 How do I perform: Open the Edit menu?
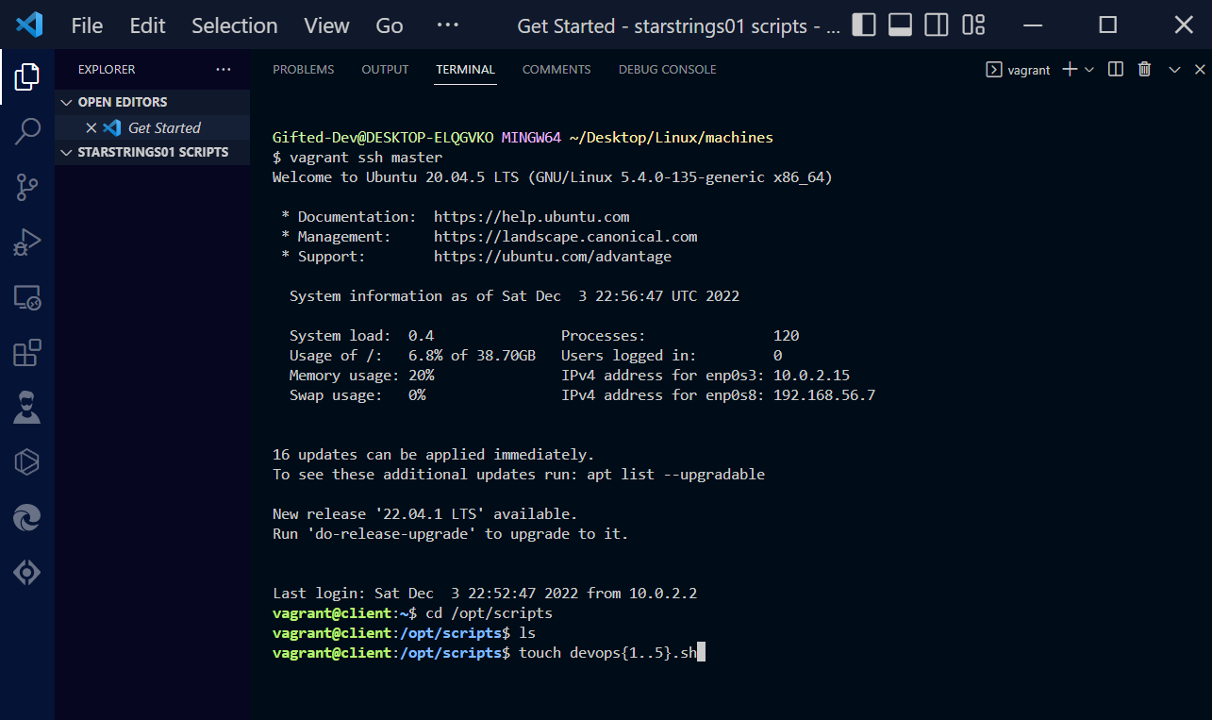(147, 25)
